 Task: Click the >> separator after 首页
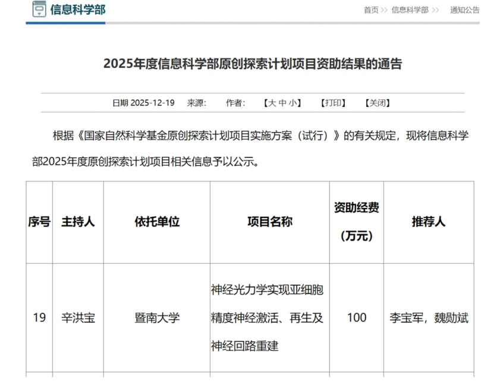tap(384, 10)
